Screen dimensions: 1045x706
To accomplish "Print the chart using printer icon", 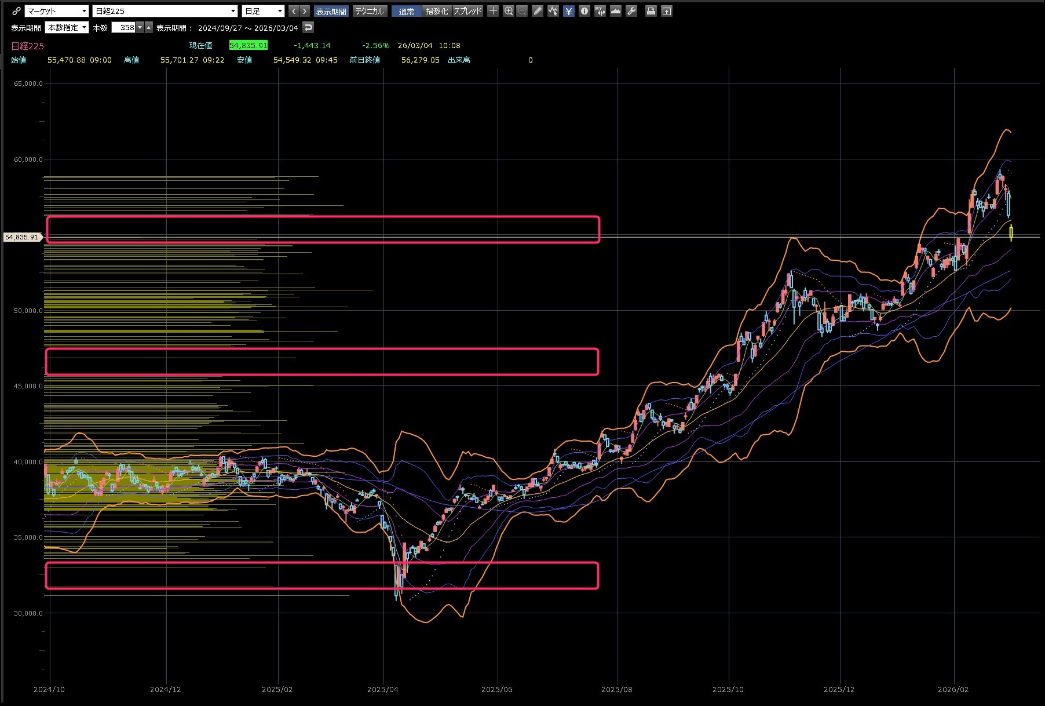I will 651,11.
